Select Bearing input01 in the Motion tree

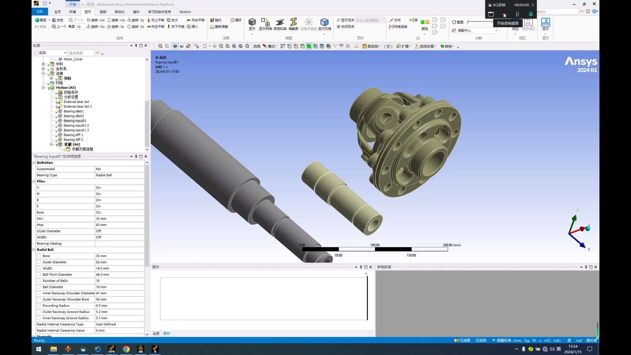(75, 121)
